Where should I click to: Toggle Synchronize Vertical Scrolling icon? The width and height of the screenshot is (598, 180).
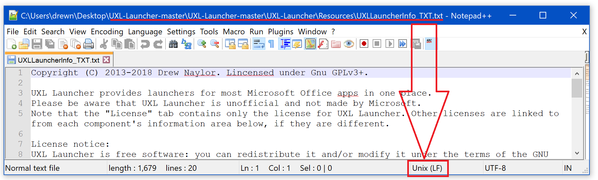230,44
